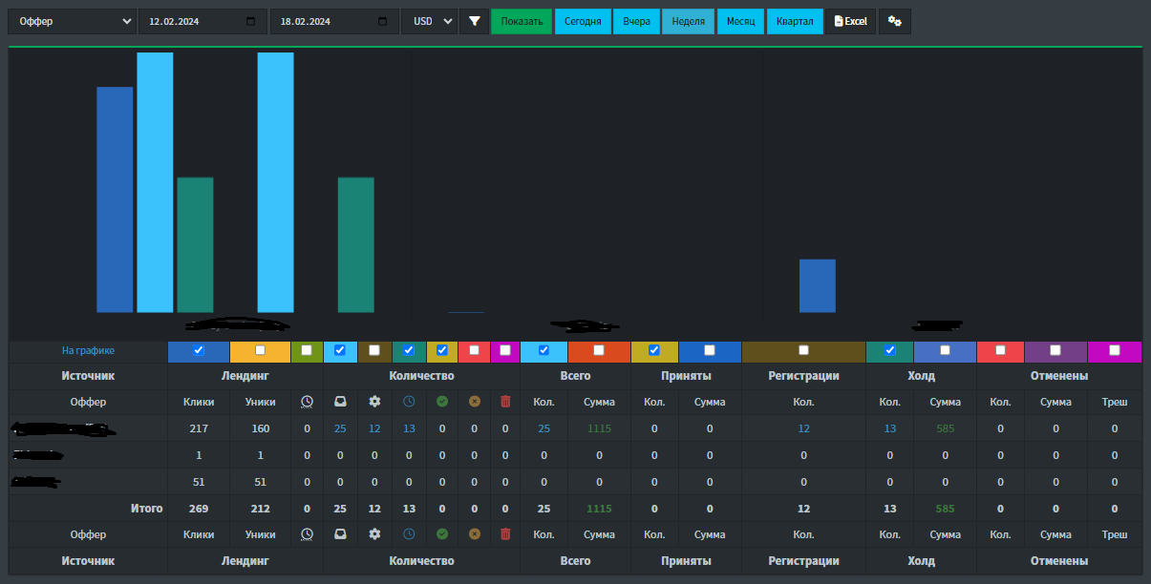This screenshot has width=1151, height=584.
Task: Click clock-history icon in bottom header row
Action: click(x=307, y=534)
